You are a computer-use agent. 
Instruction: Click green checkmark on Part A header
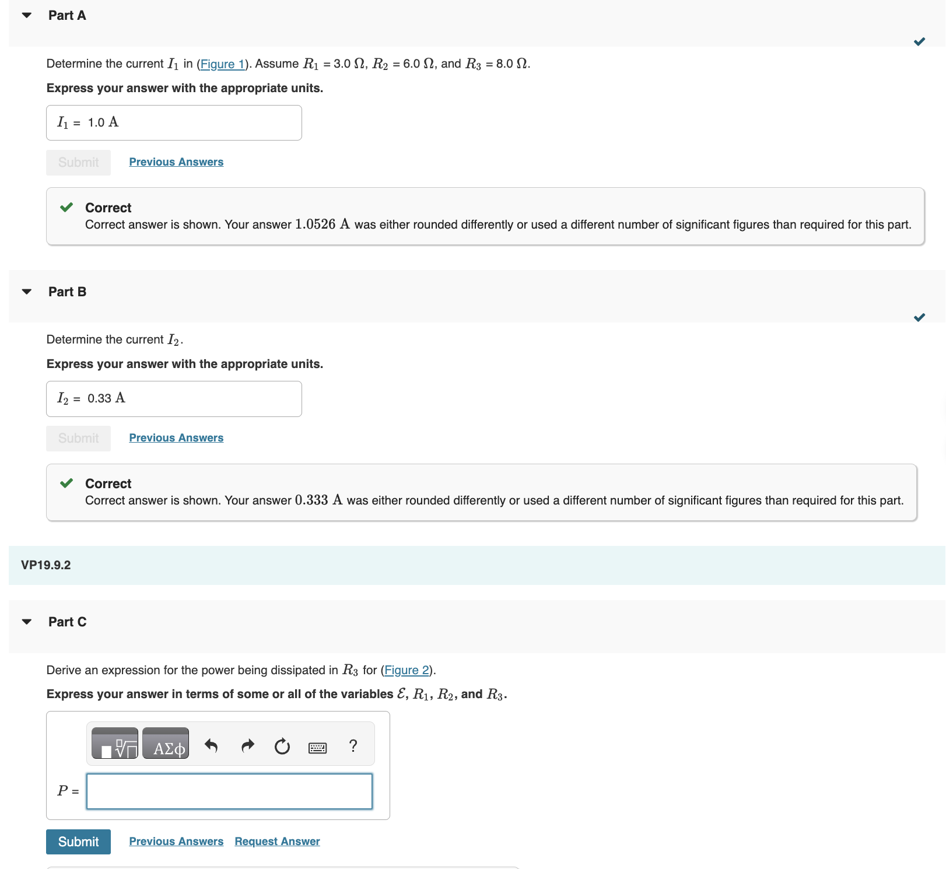[920, 41]
